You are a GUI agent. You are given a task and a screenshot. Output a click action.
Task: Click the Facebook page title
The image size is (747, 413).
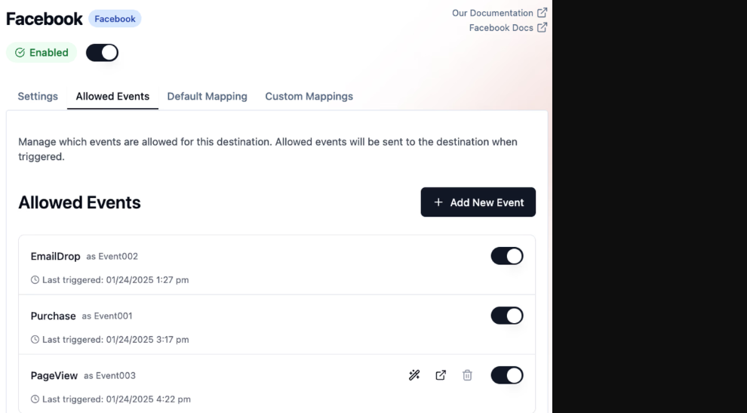(45, 19)
